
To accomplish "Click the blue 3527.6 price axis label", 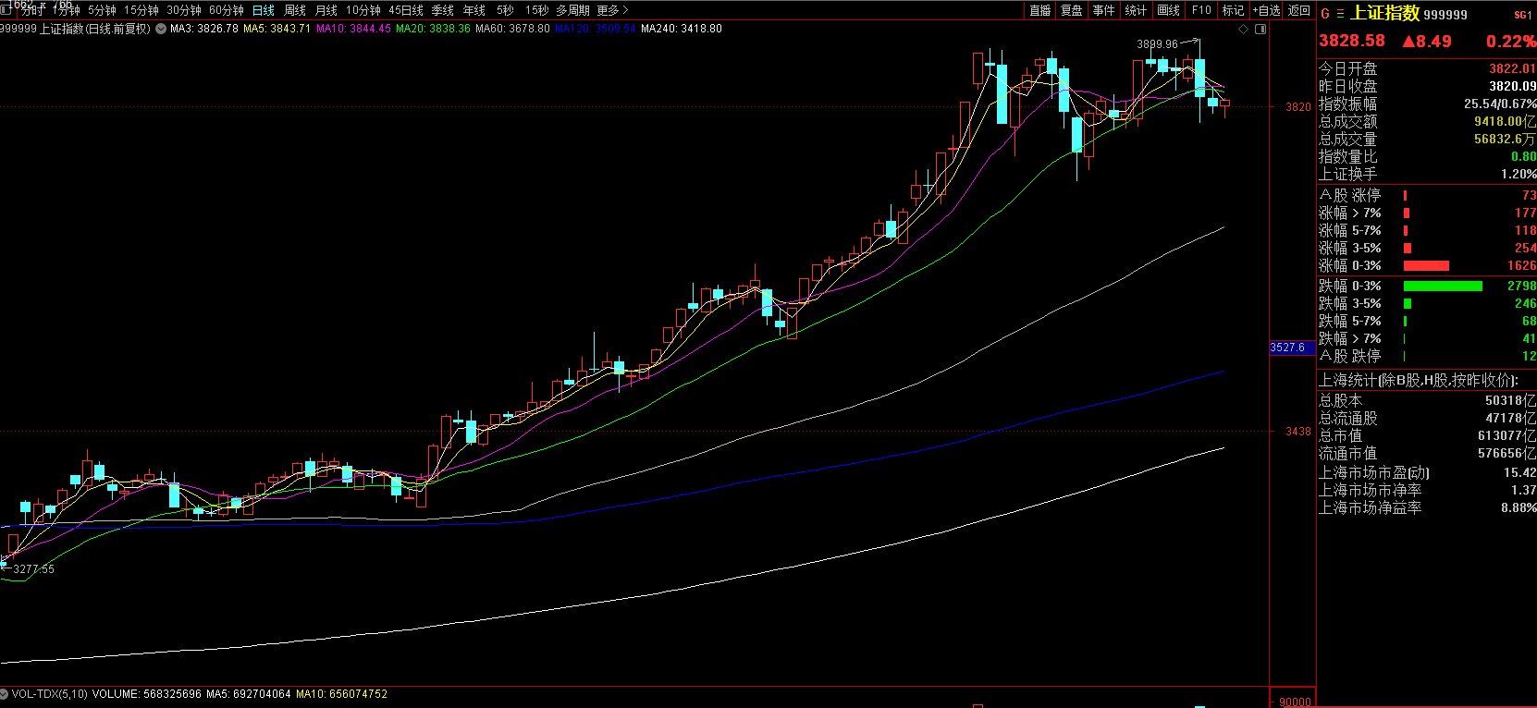I will pos(1288,348).
